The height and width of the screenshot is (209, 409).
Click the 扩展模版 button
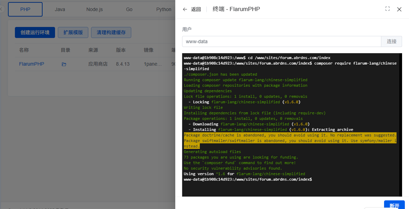click(73, 33)
